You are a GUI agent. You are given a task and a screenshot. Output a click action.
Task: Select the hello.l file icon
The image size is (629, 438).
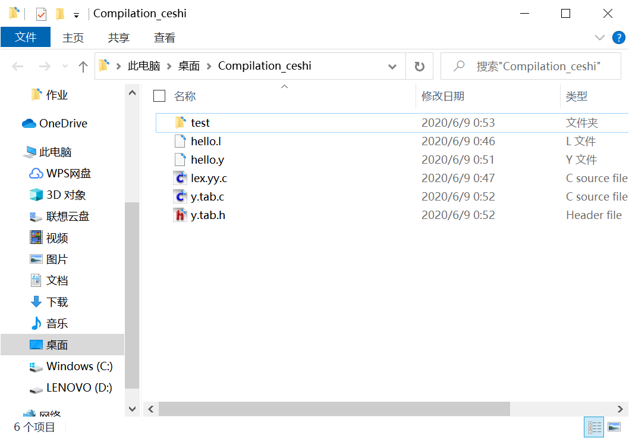tap(180, 141)
